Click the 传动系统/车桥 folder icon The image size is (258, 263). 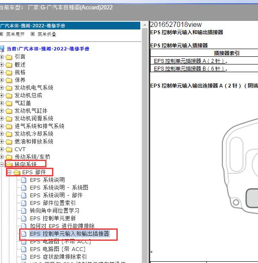click(9, 157)
